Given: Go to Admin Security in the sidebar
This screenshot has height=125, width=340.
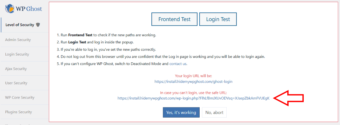Looking at the screenshot, I should (x=18, y=40).
